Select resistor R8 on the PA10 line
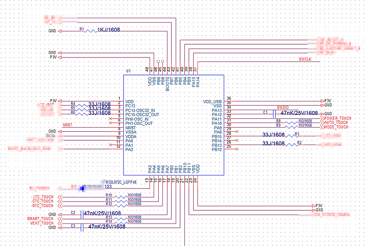 (x=292, y=123)
